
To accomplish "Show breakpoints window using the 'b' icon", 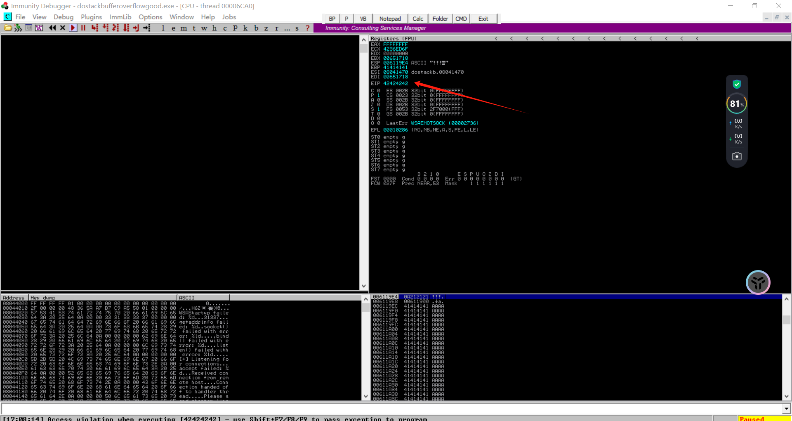I will tap(256, 28).
